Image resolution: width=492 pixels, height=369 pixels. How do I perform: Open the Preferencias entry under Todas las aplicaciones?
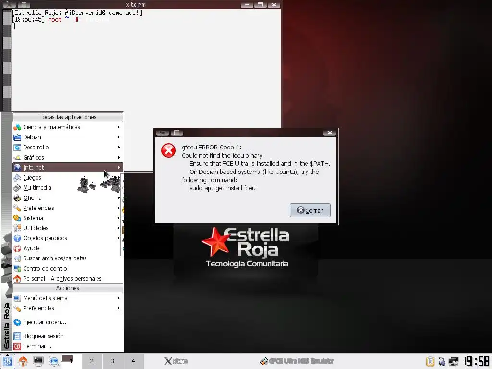point(68,208)
